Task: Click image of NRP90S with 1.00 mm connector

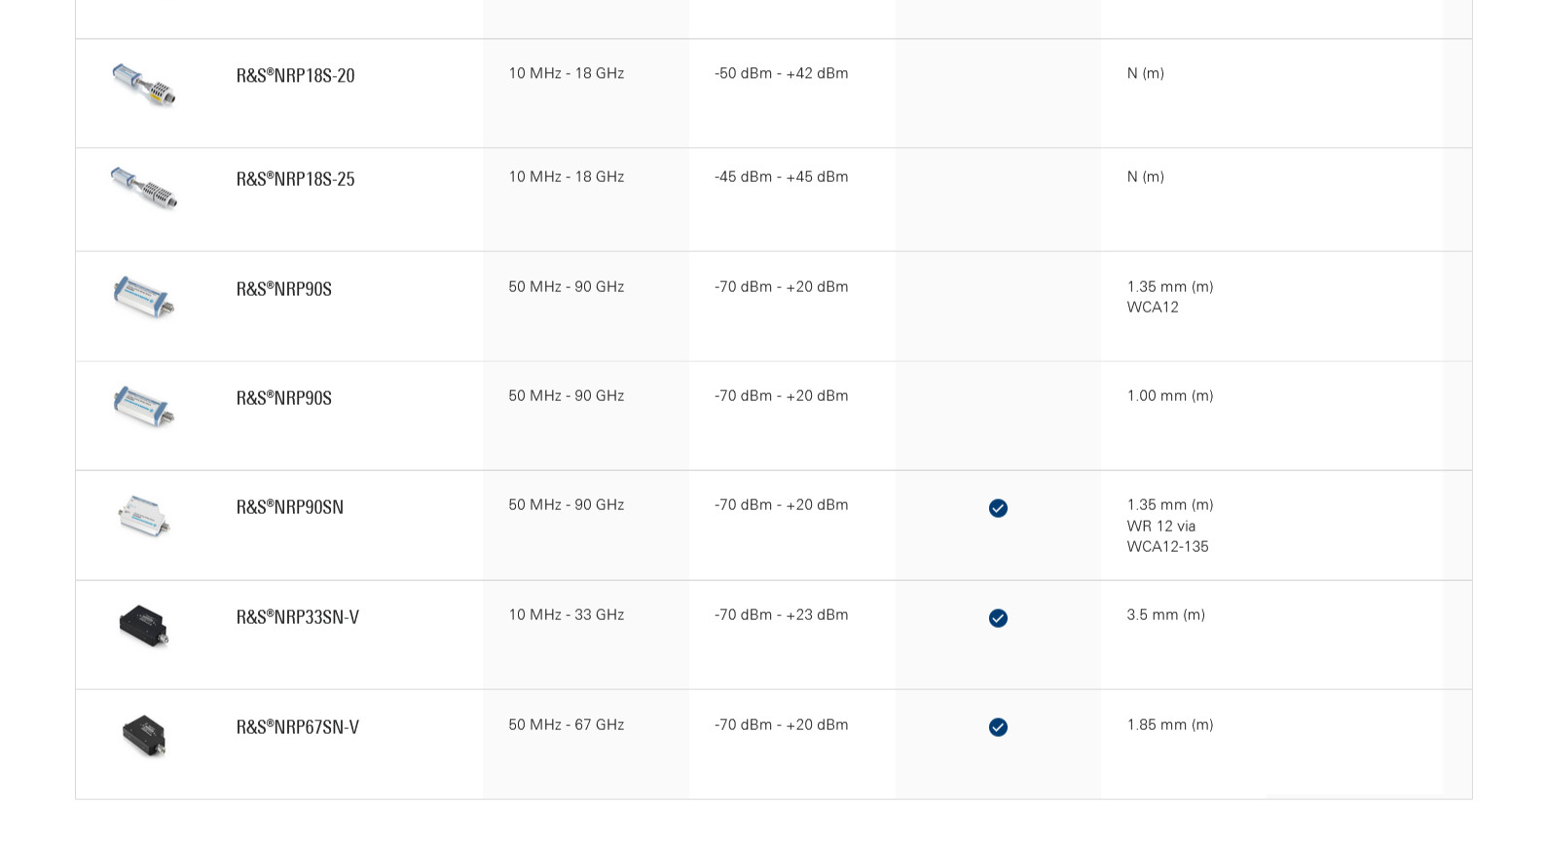Action: [143, 406]
